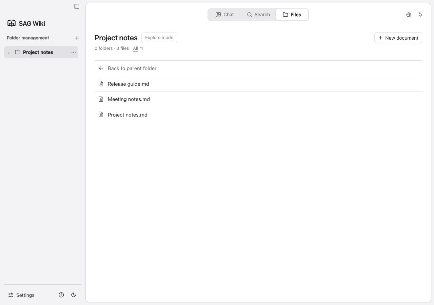The height and width of the screenshot is (305, 434).
Task: Click the Release guide.md file icon
Action: pyautogui.click(x=101, y=84)
